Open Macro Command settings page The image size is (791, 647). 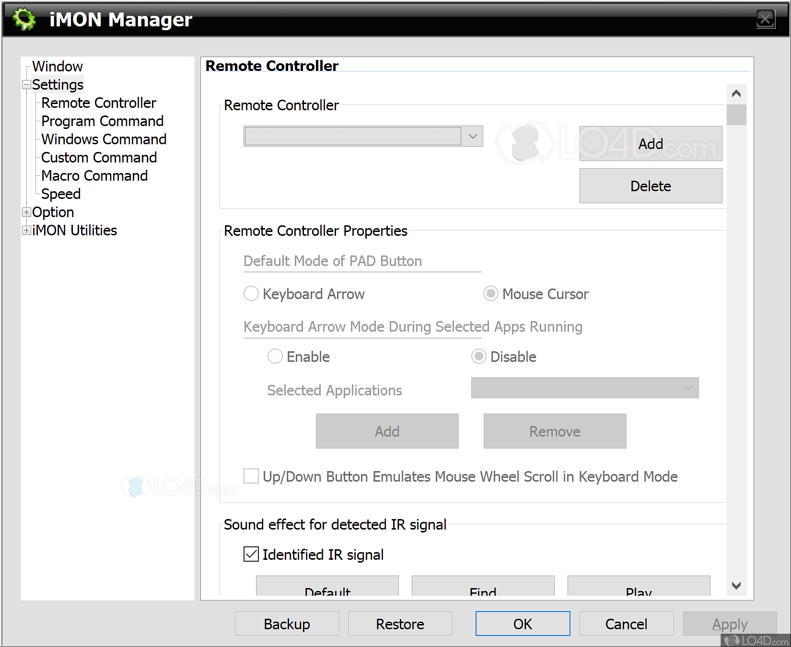tap(94, 176)
